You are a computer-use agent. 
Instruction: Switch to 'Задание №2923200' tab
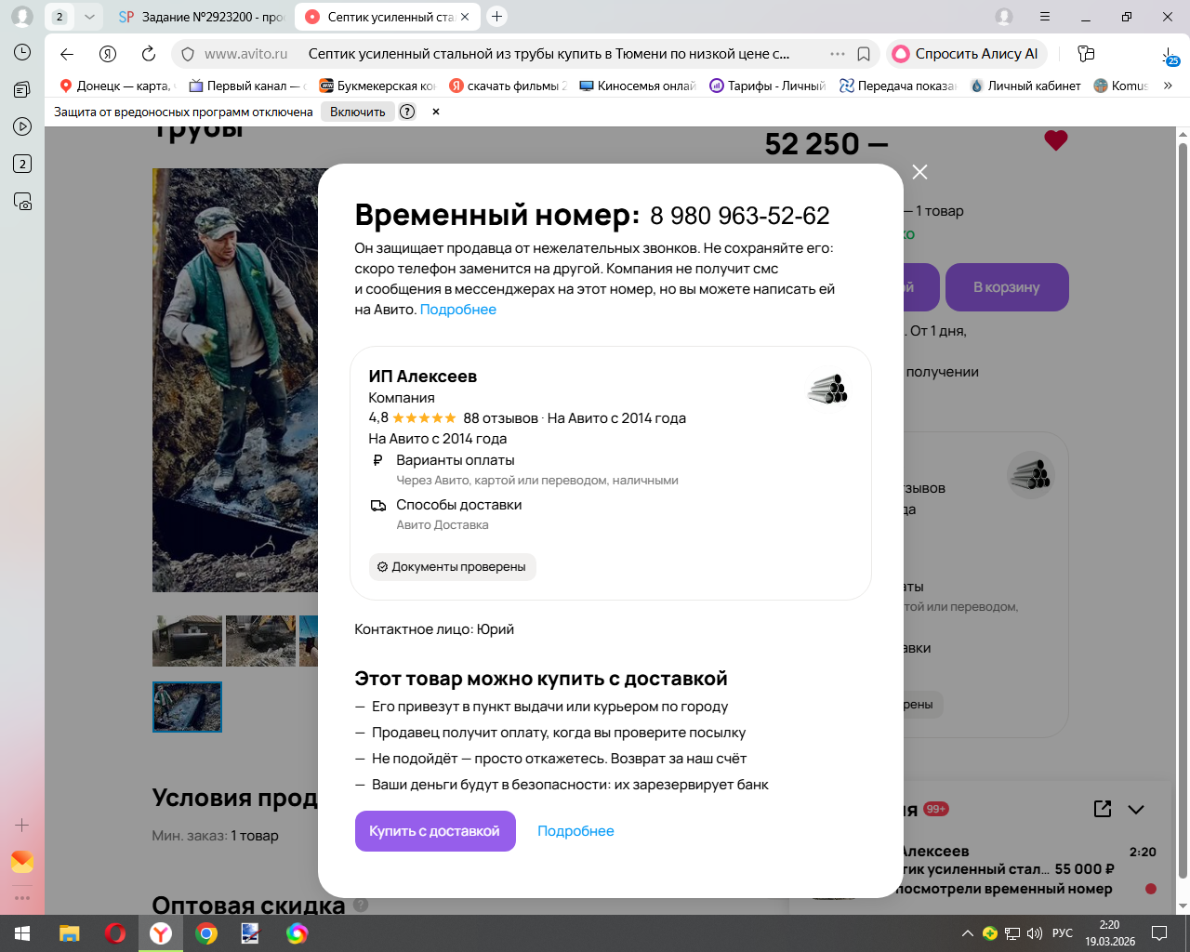pos(202,17)
